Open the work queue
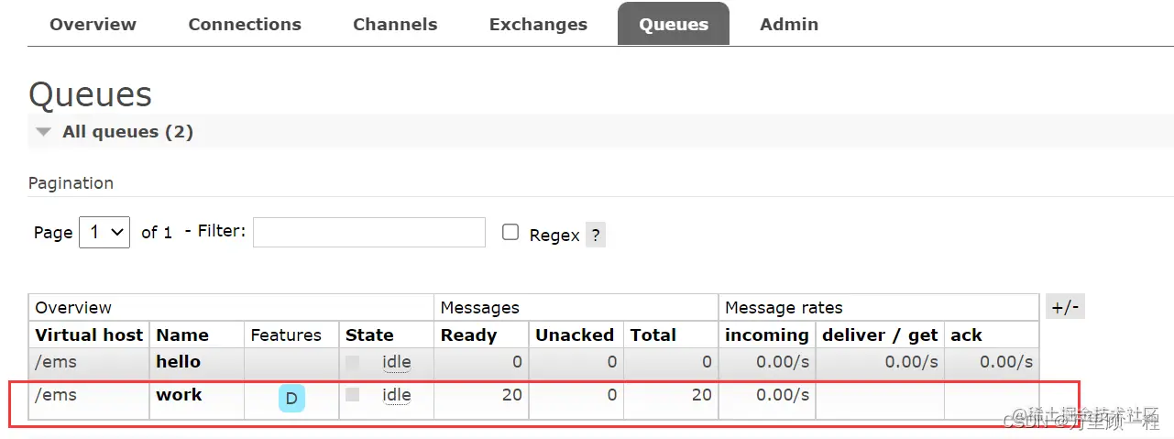This screenshot has height=439, width=1174. (x=180, y=395)
